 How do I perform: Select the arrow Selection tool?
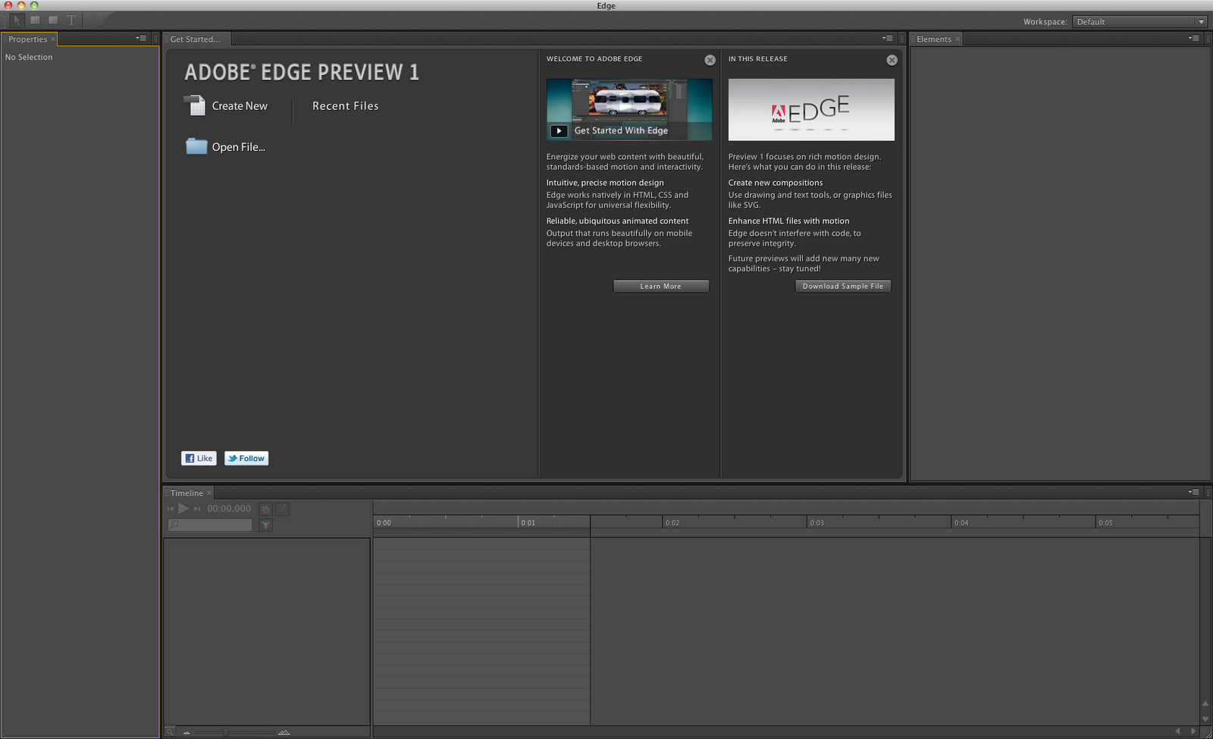point(17,20)
